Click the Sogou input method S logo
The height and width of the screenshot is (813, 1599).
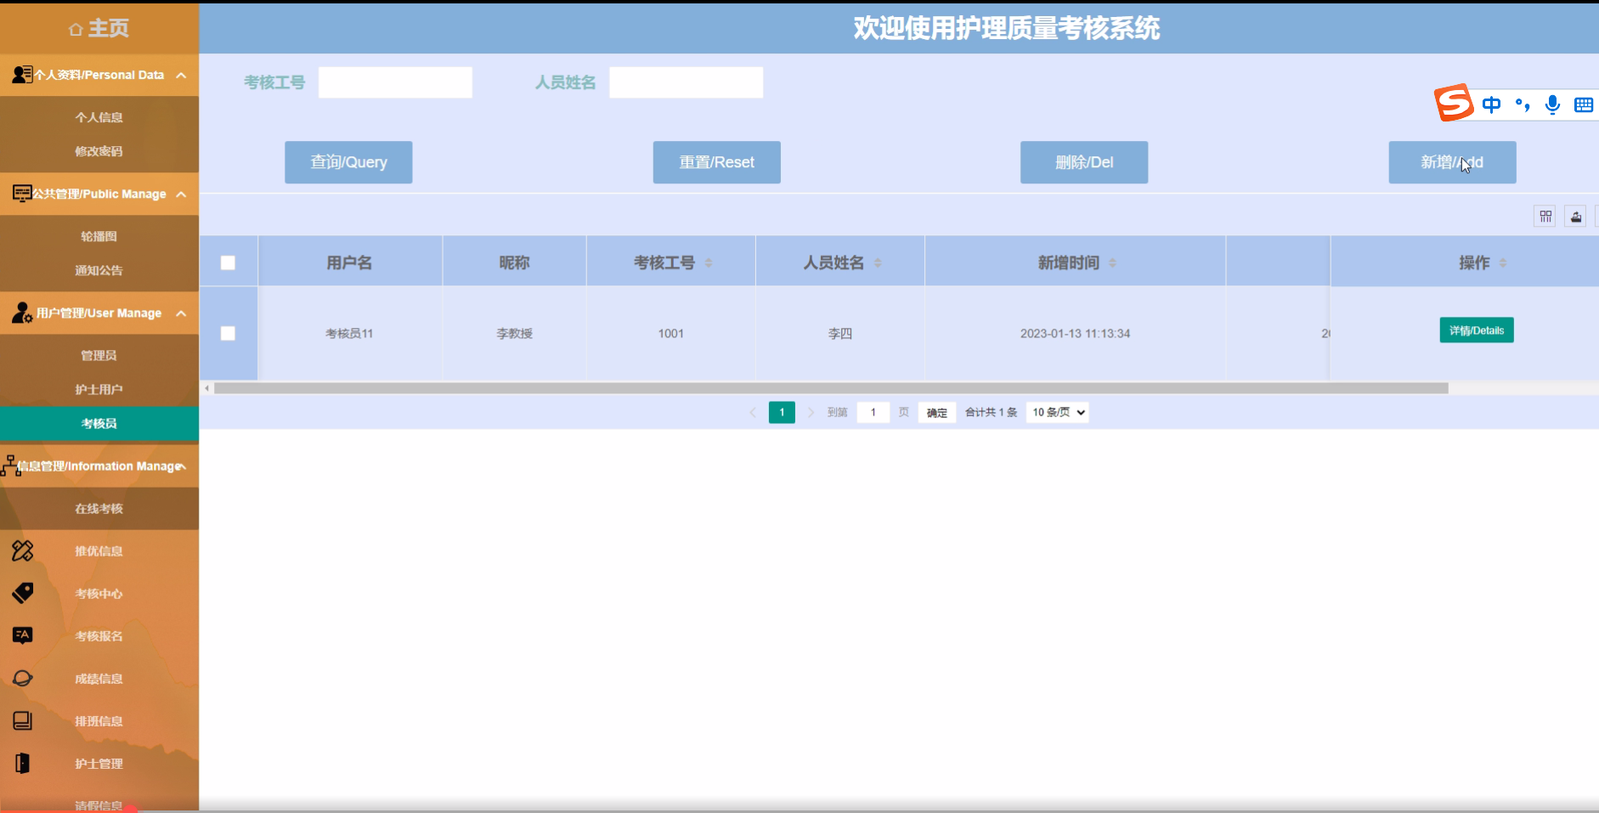[x=1454, y=103]
